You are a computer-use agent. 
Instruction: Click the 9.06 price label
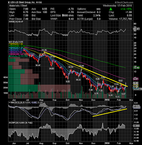pyautogui.click(x=98, y=79)
